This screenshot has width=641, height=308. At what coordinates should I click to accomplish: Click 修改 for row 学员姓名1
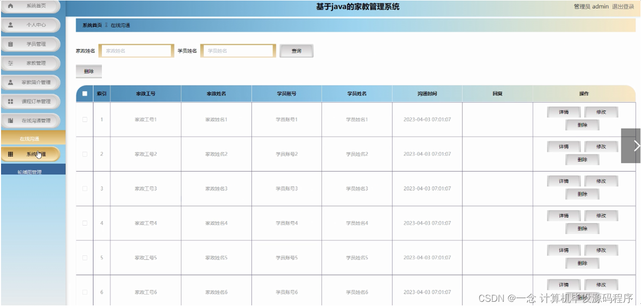pyautogui.click(x=601, y=112)
